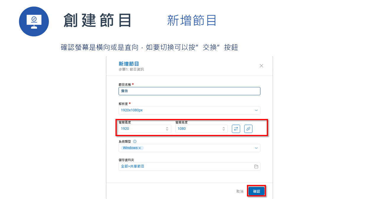Click the 全部>共享節目 folder path link
The width and height of the screenshot is (379, 213).
(132, 166)
